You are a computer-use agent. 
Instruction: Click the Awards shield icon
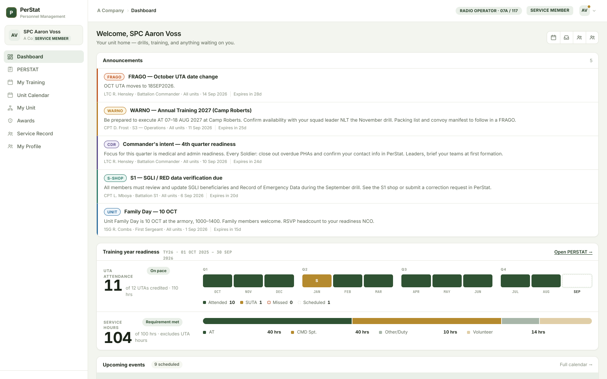coord(10,121)
